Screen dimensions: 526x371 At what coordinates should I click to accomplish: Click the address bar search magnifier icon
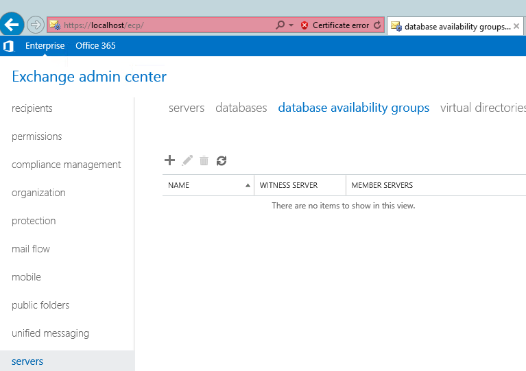(280, 25)
